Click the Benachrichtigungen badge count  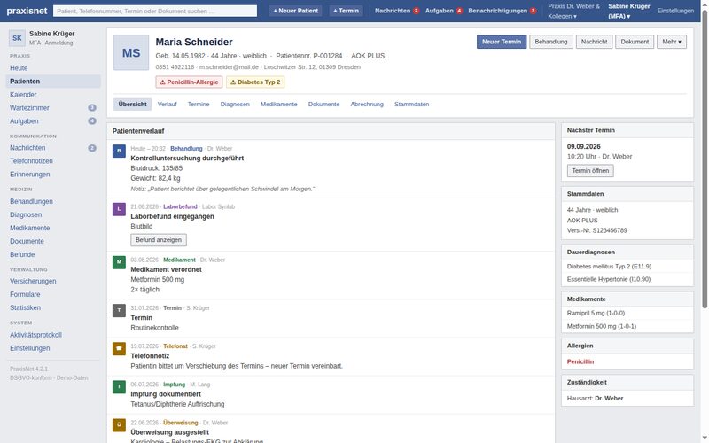(534, 11)
